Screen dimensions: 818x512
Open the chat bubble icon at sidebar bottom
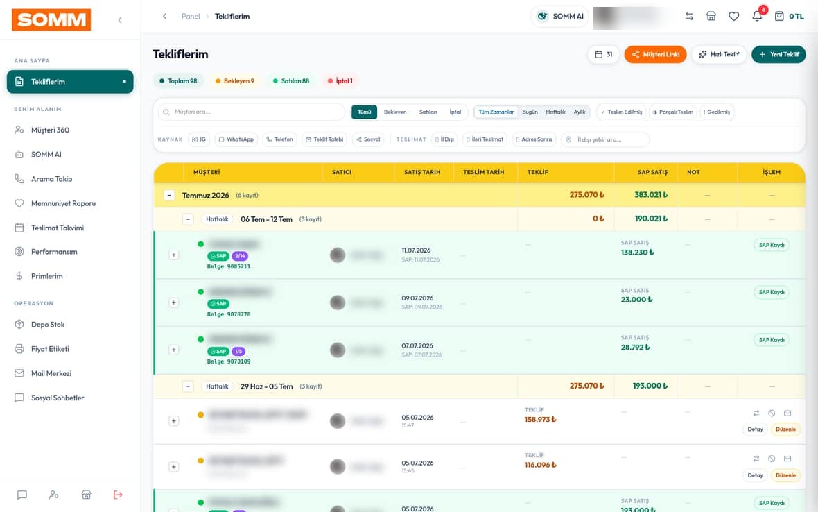tap(22, 495)
